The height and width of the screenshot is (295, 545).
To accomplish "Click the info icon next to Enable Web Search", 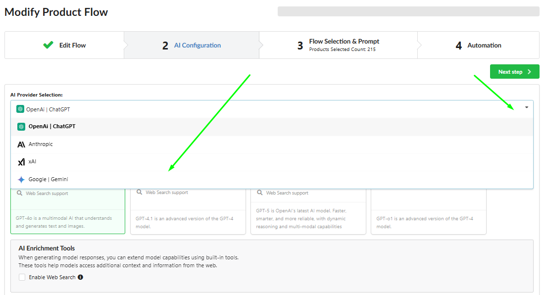I will point(80,277).
